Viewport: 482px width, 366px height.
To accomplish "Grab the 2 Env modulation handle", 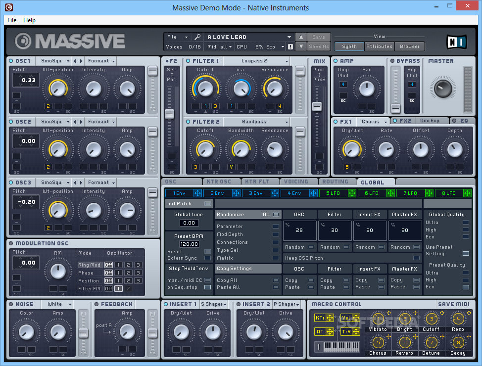I will [236, 193].
